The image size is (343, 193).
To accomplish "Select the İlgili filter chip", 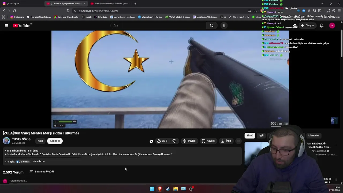I will coord(261,135).
